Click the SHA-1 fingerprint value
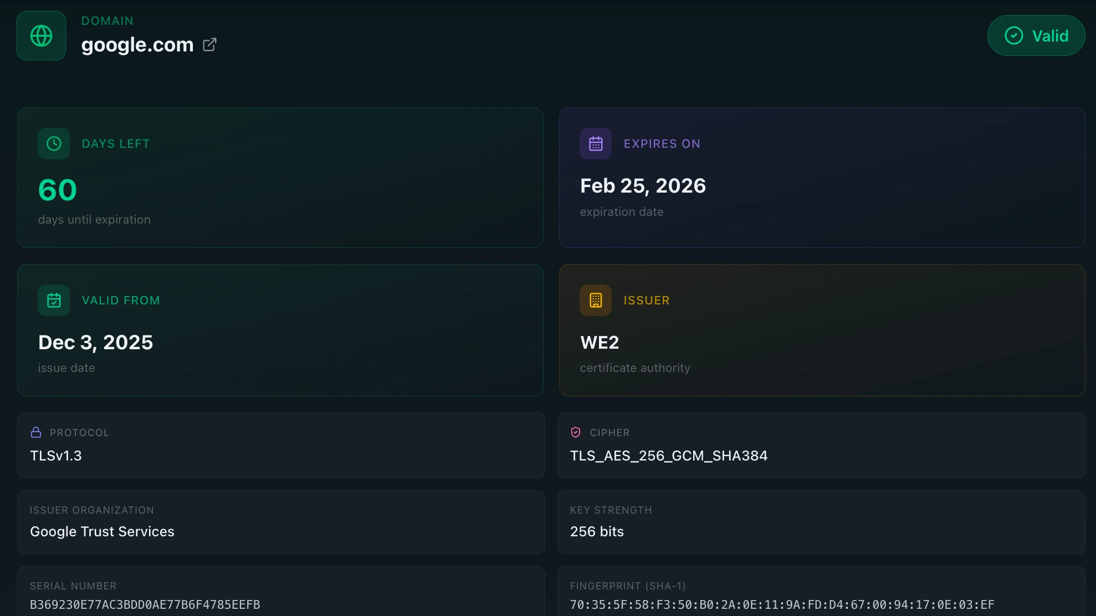 (782, 604)
